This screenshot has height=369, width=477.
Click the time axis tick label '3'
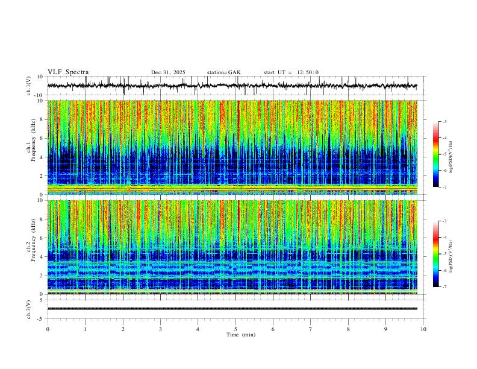point(160,329)
